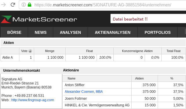This screenshot has height=109, width=186.
Task: Open the NEWS menu
Action: coord(40,32)
